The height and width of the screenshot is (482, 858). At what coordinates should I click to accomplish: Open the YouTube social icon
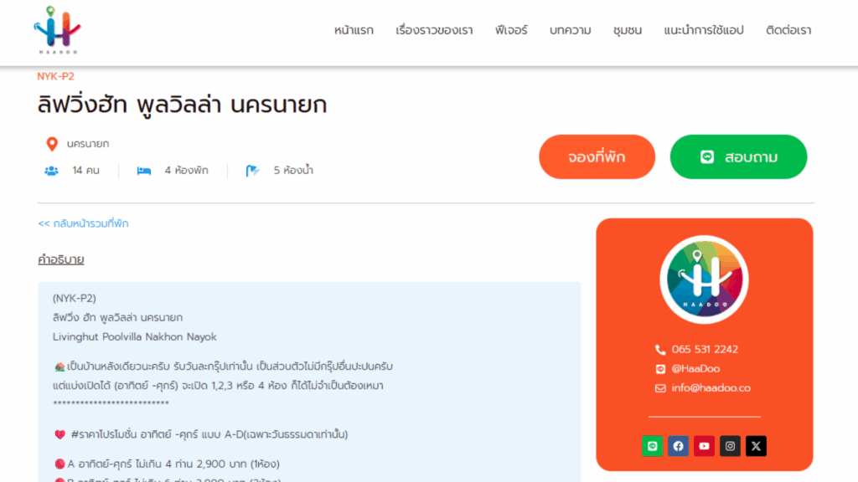pyautogui.click(x=704, y=446)
